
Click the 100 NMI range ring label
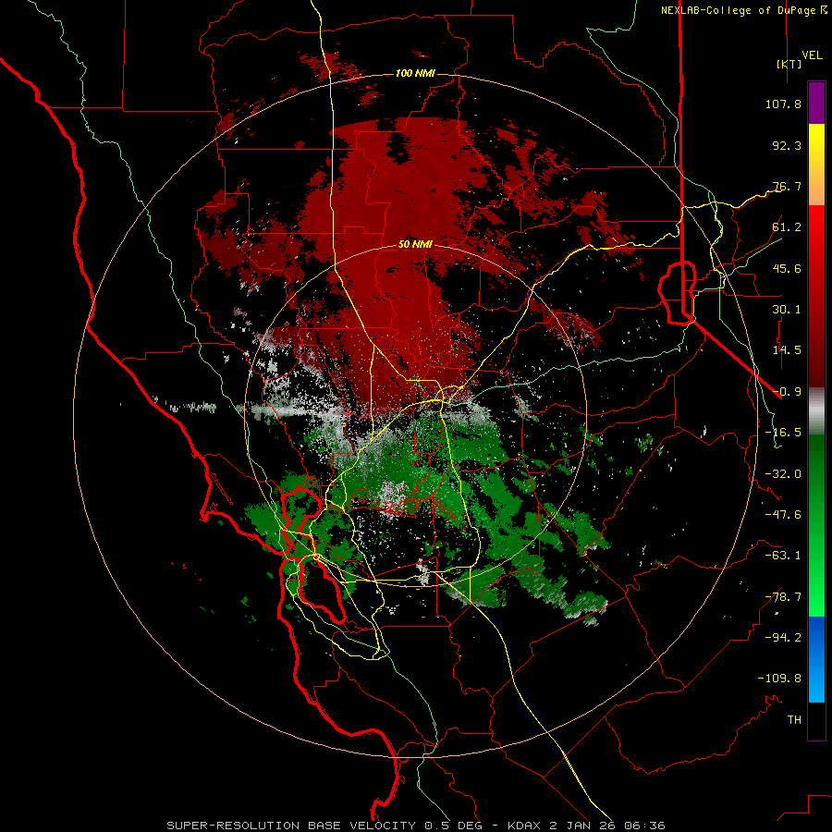pyautogui.click(x=415, y=73)
